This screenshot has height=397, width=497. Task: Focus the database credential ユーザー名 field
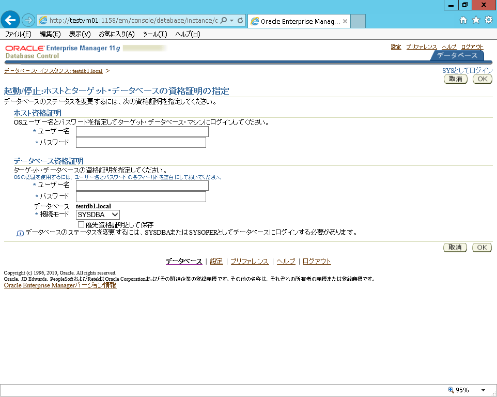(x=142, y=186)
